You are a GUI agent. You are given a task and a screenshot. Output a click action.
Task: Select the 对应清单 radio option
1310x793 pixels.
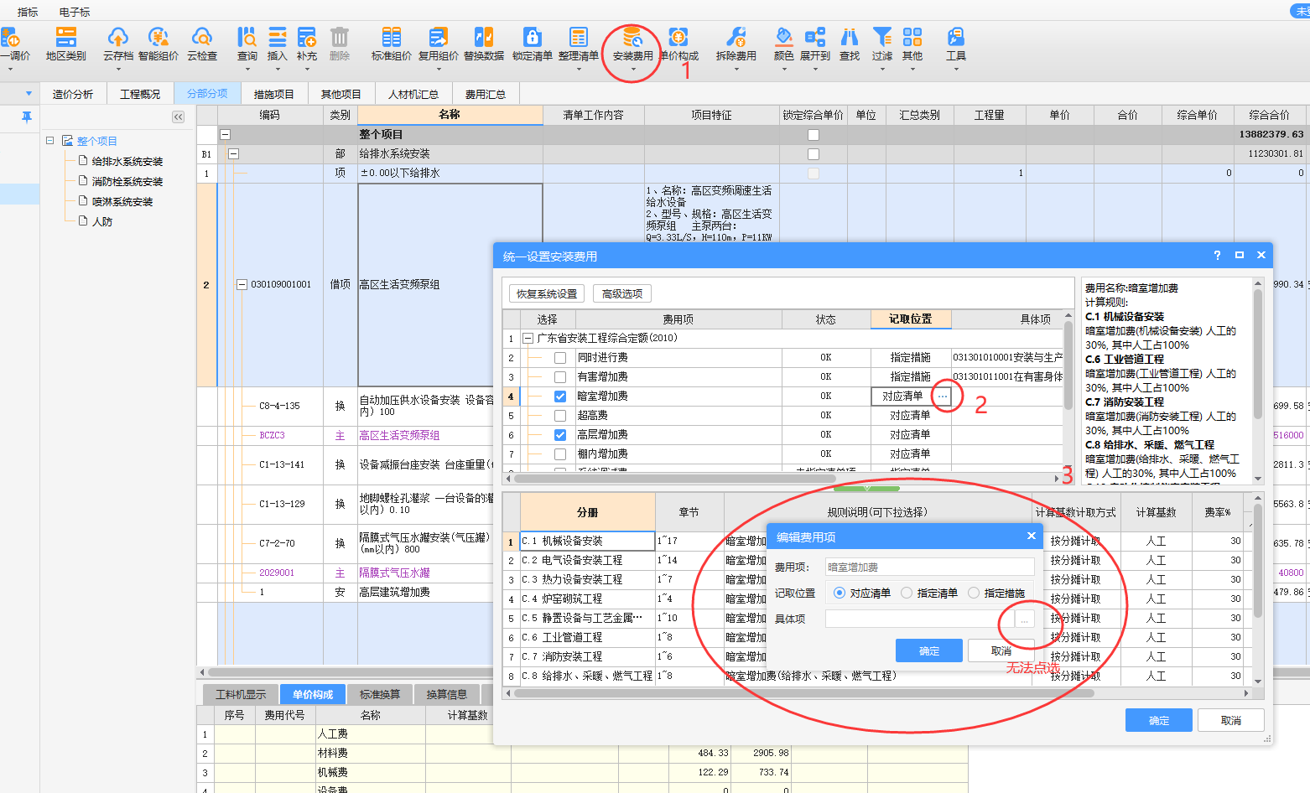point(840,593)
